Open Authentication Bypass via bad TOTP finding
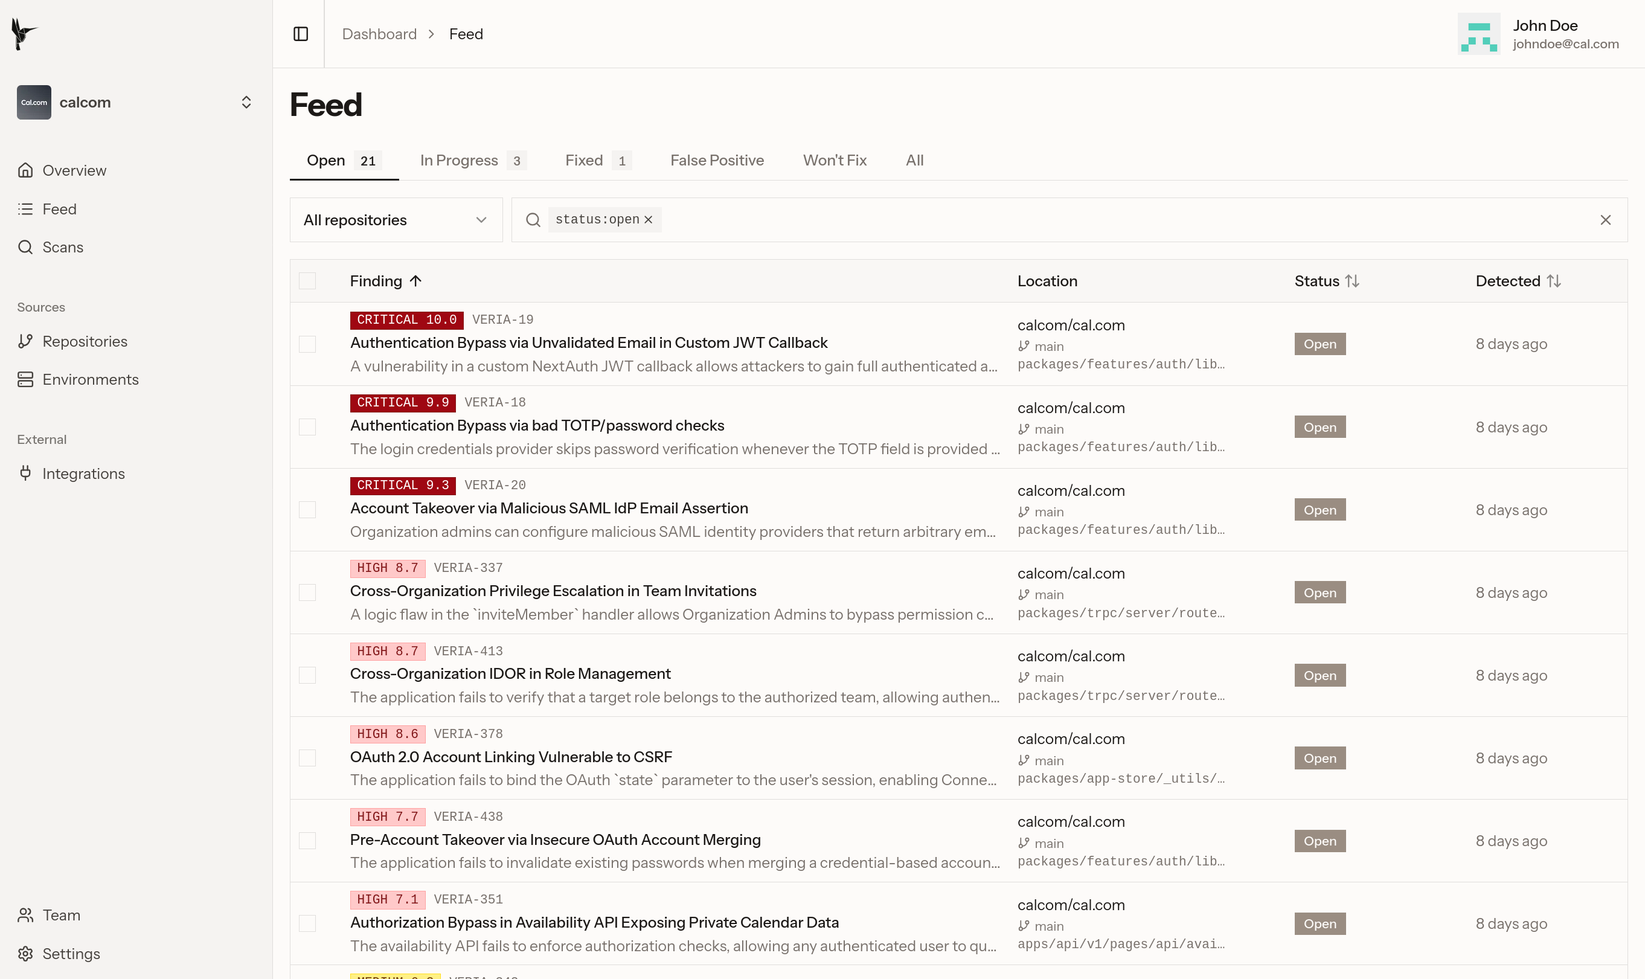 pyautogui.click(x=537, y=426)
